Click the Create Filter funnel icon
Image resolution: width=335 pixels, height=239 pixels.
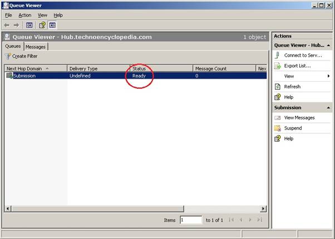click(8, 56)
